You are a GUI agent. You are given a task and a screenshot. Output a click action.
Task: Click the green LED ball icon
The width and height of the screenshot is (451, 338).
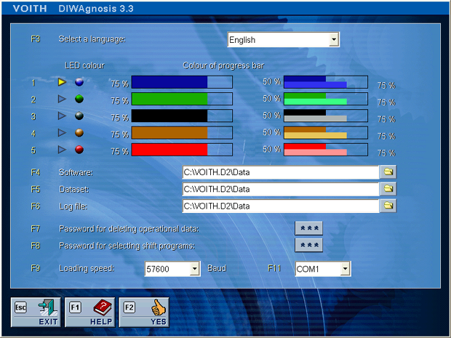click(x=79, y=99)
